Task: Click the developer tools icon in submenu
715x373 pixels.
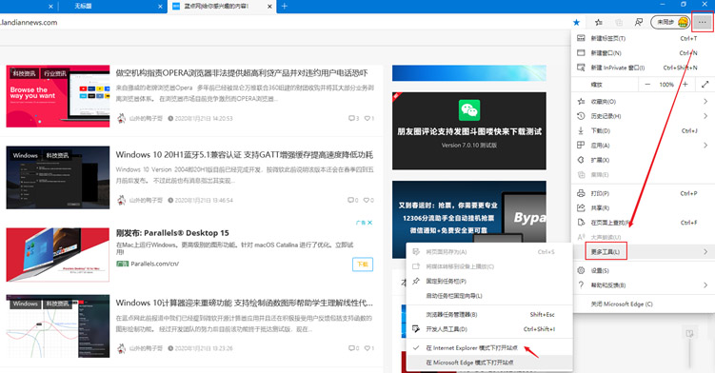Action: click(x=416, y=329)
